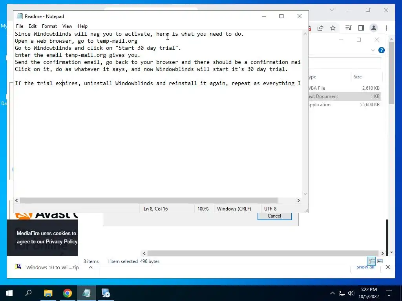Open the Help menu in Notepad

(x=82, y=26)
